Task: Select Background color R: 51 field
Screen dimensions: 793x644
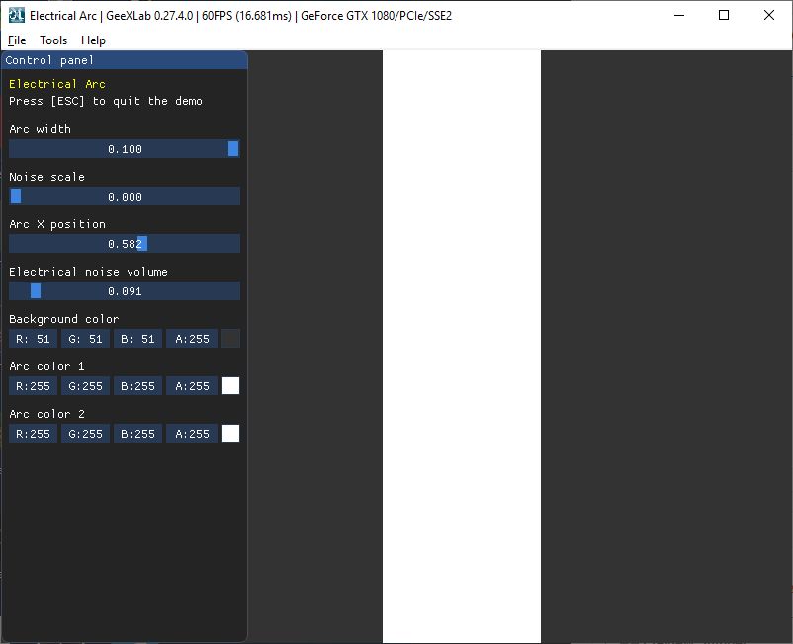Action: (x=33, y=339)
